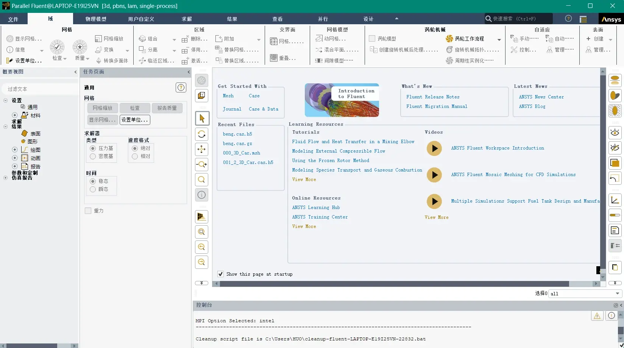Select 相对 relative velocity formulation
The width and height of the screenshot is (624, 348).
[135, 156]
